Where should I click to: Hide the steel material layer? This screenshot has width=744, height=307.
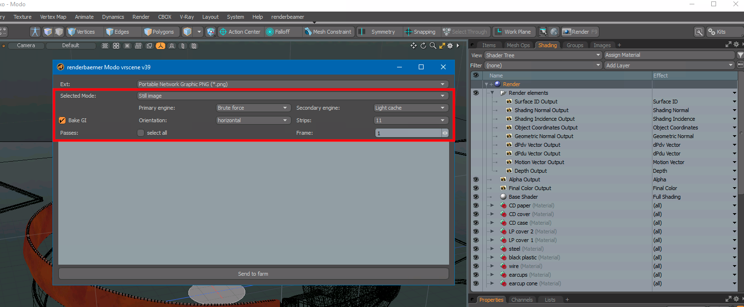tap(476, 249)
